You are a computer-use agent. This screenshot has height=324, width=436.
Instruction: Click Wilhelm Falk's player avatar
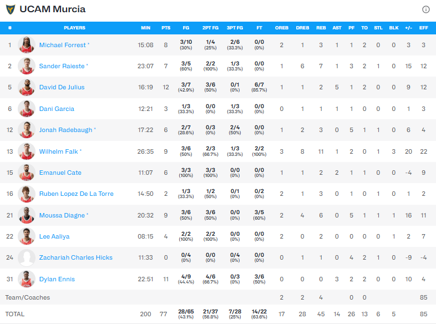(x=26, y=151)
